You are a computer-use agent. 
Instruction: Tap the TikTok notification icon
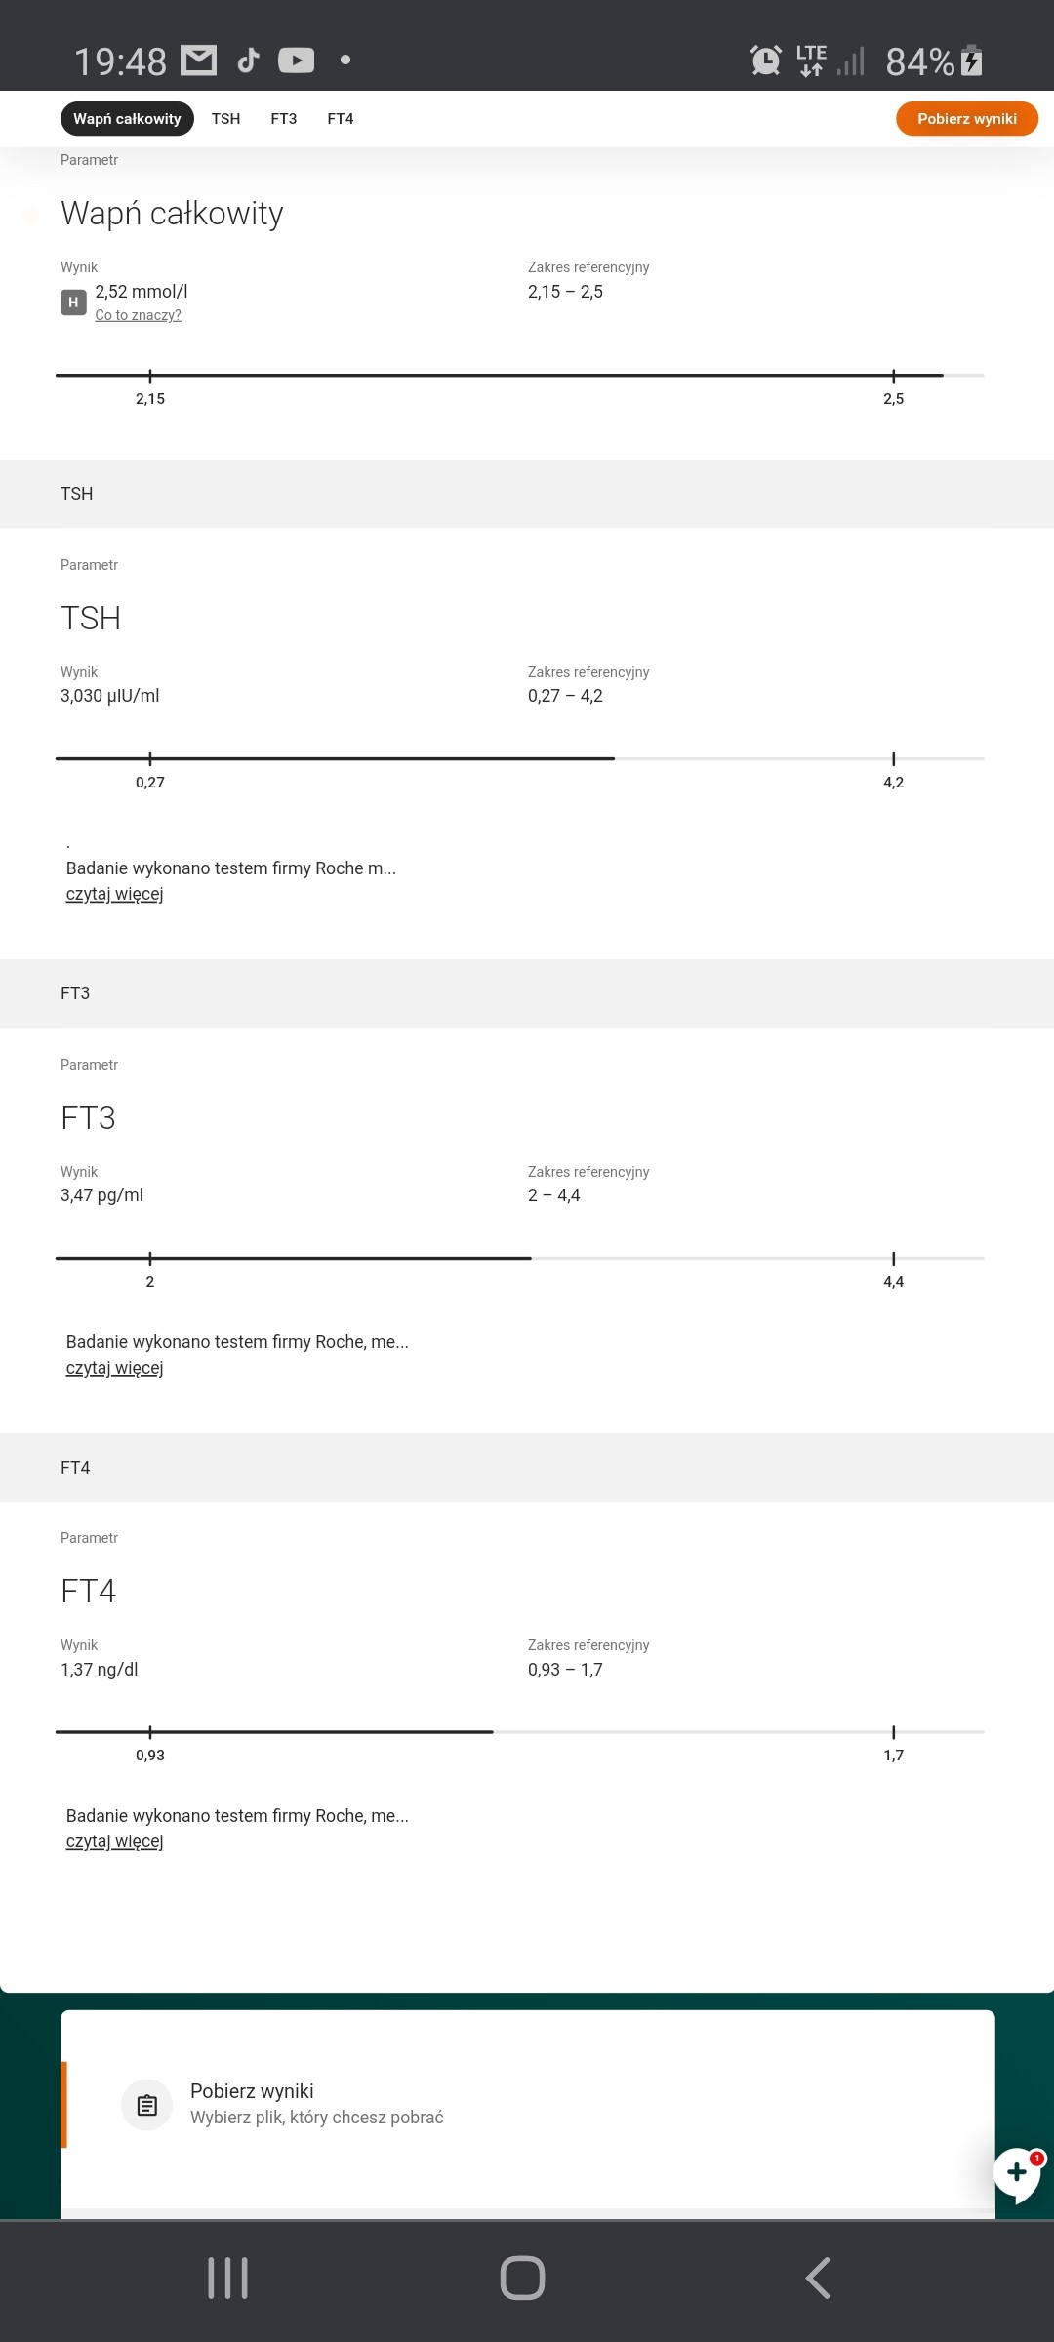[248, 61]
